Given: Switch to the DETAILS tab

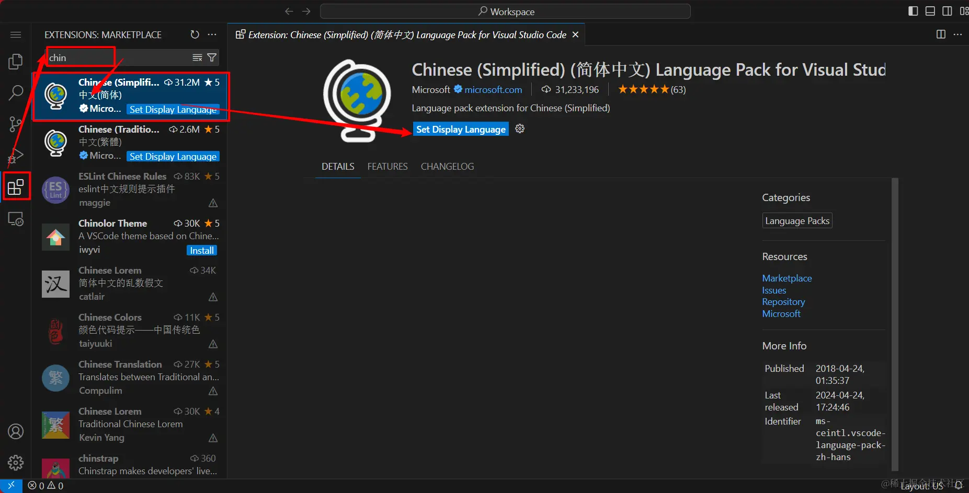Looking at the screenshot, I should pyautogui.click(x=338, y=167).
